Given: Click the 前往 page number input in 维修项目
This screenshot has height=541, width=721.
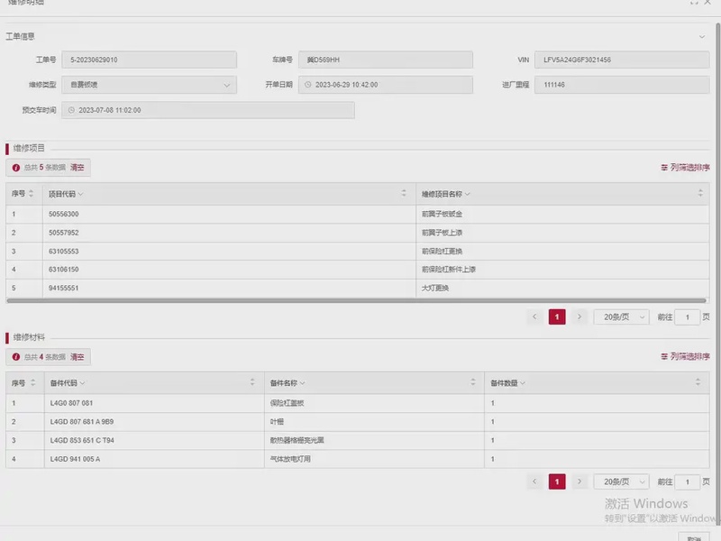Looking at the screenshot, I should 687,317.
